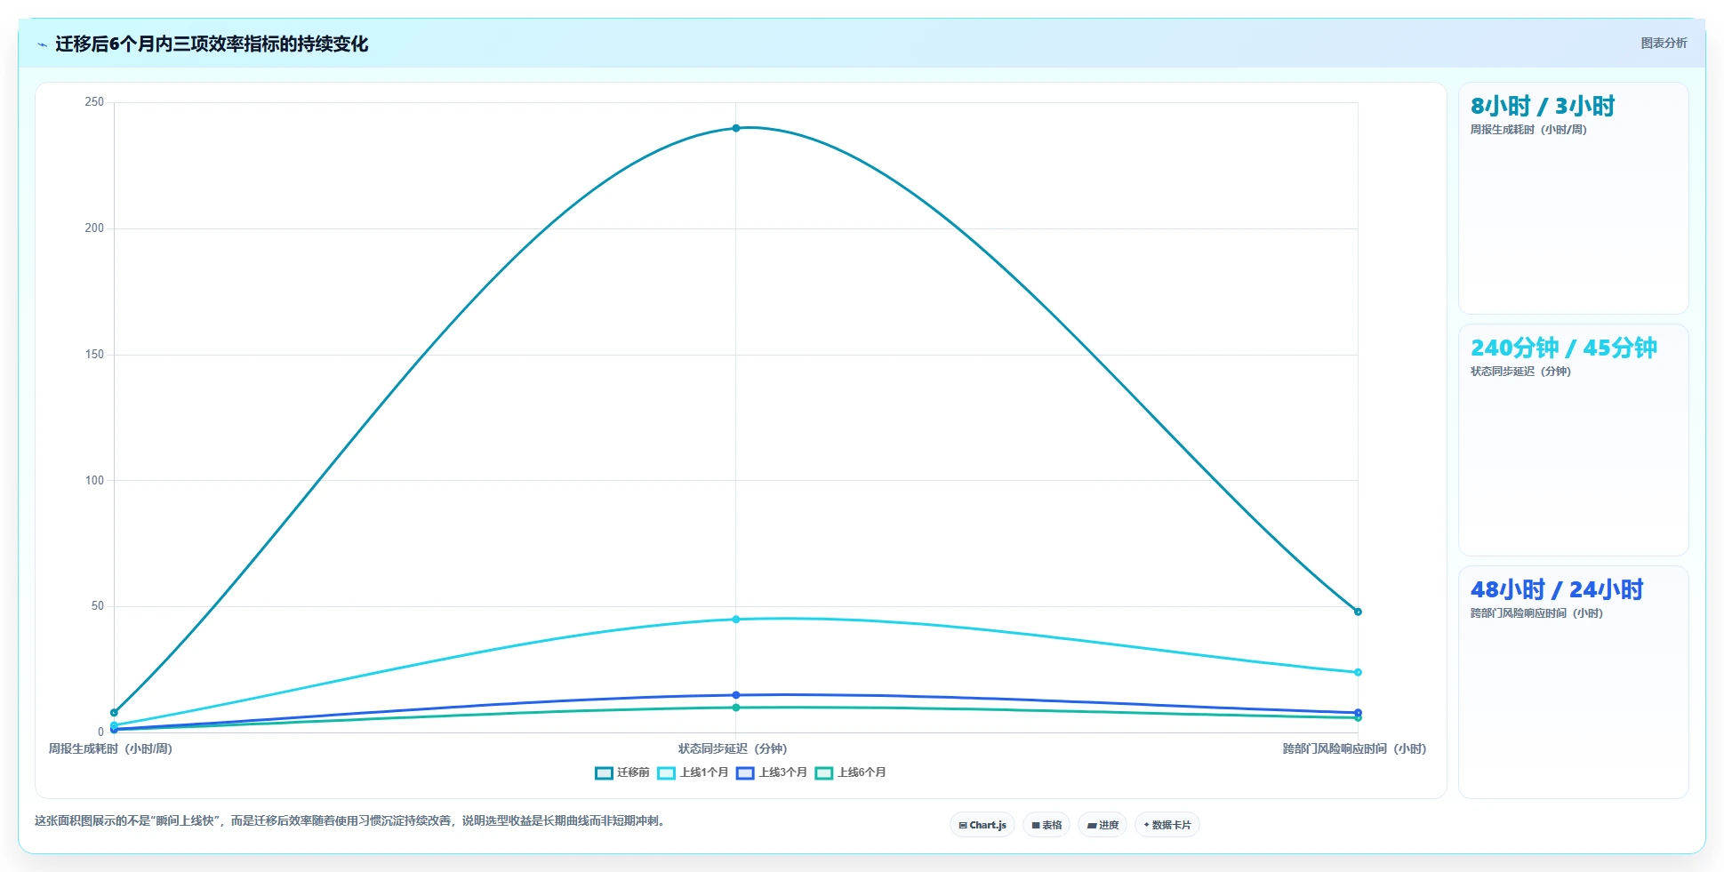The height and width of the screenshot is (872, 1724).
Task: Click the small icon before the chart title
Action: [42, 44]
